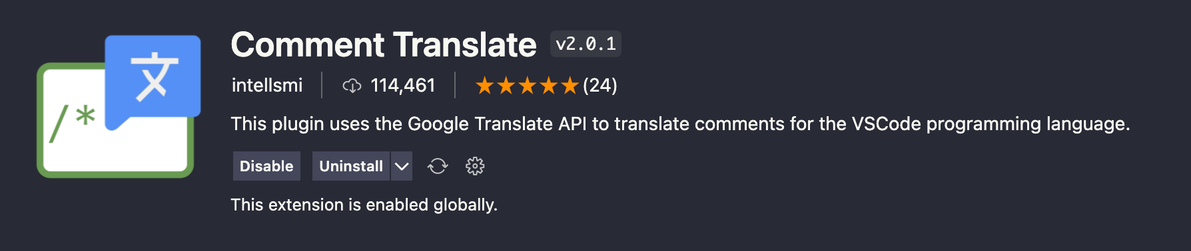This screenshot has width=1191, height=251.
Task: Disable the Comment Translate extension
Action: [x=266, y=166]
